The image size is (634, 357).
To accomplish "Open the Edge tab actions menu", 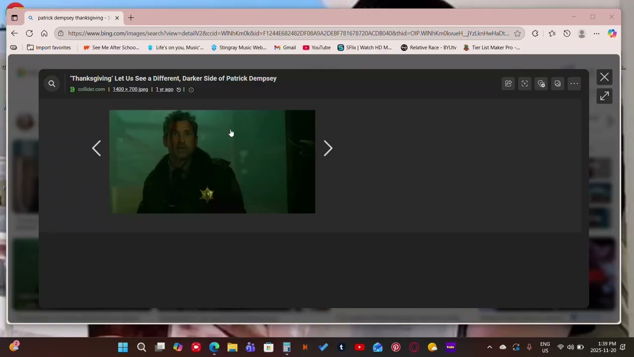I will coord(14,18).
